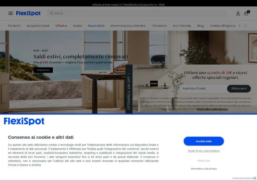Click the 01.07 - 31.07 date text
This screenshot has width=257, height=181.
pyautogui.click(x=40, y=51)
